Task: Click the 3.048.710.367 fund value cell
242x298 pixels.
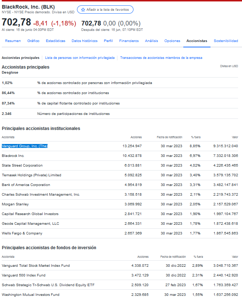Action: 226,265
